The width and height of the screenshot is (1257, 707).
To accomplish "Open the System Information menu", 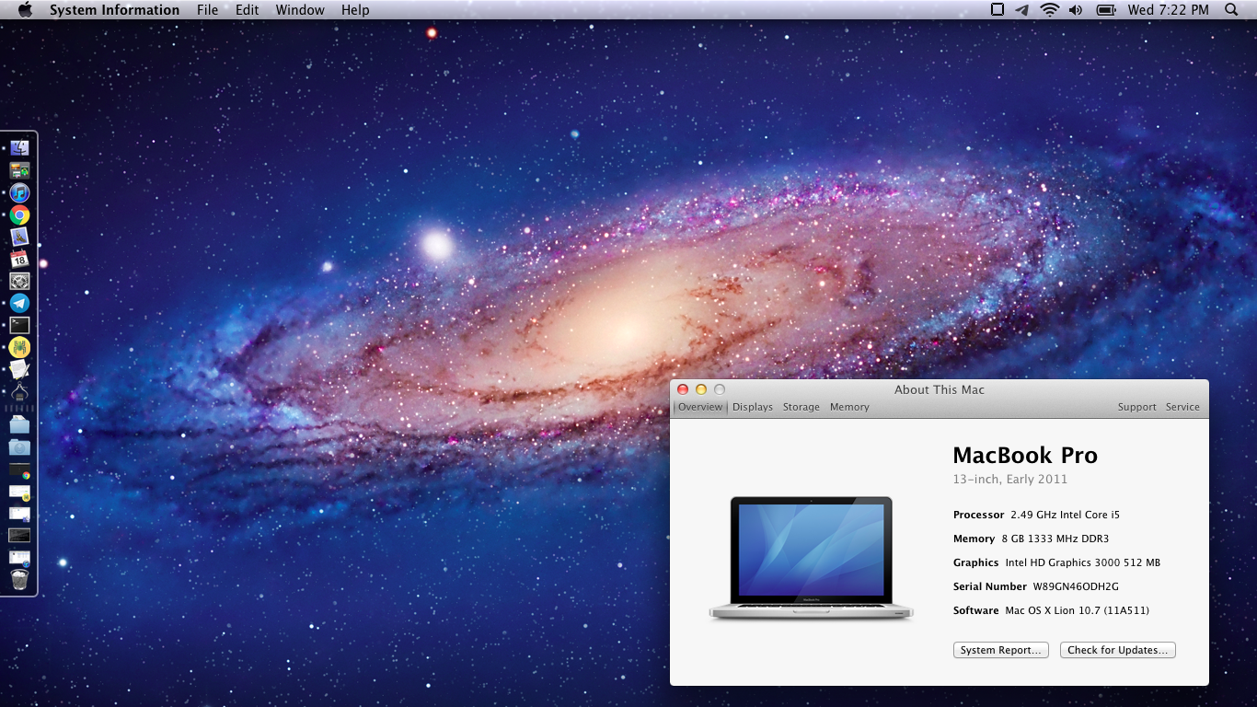I will point(114,10).
